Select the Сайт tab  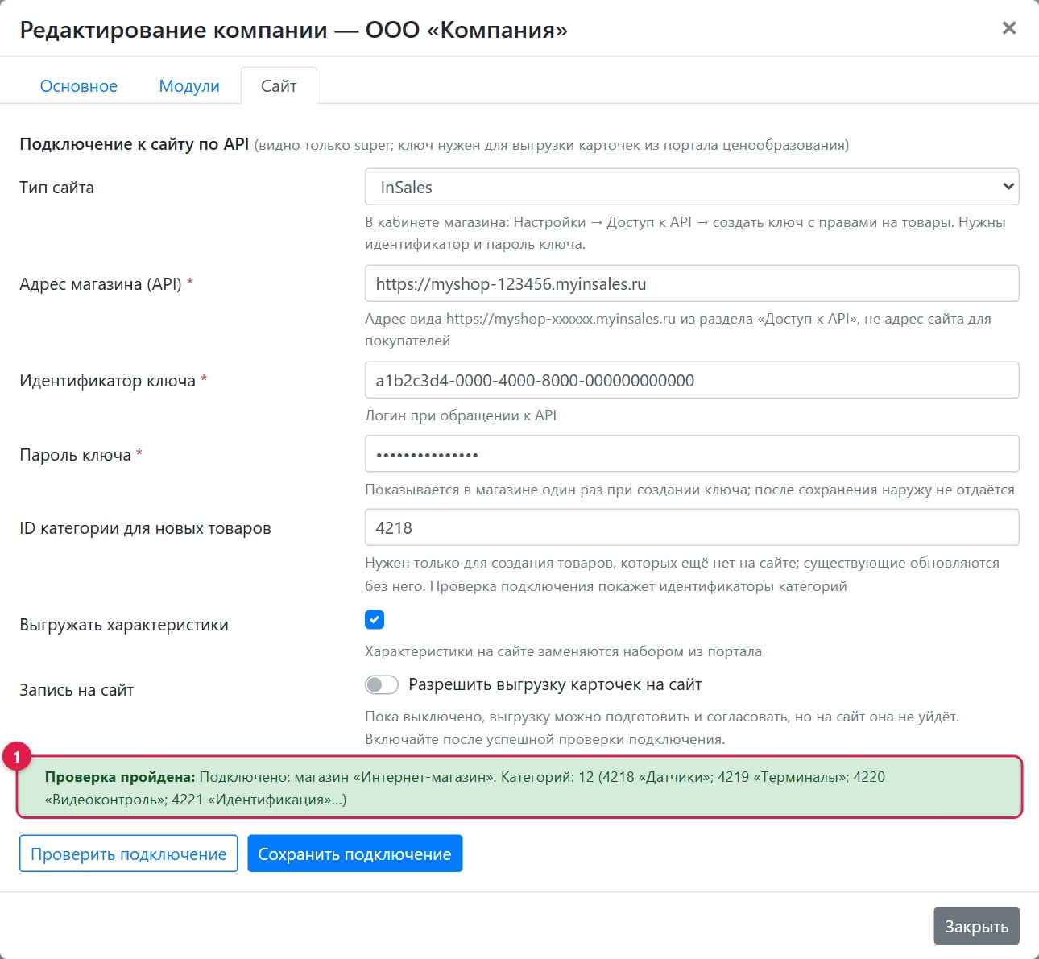tap(279, 86)
